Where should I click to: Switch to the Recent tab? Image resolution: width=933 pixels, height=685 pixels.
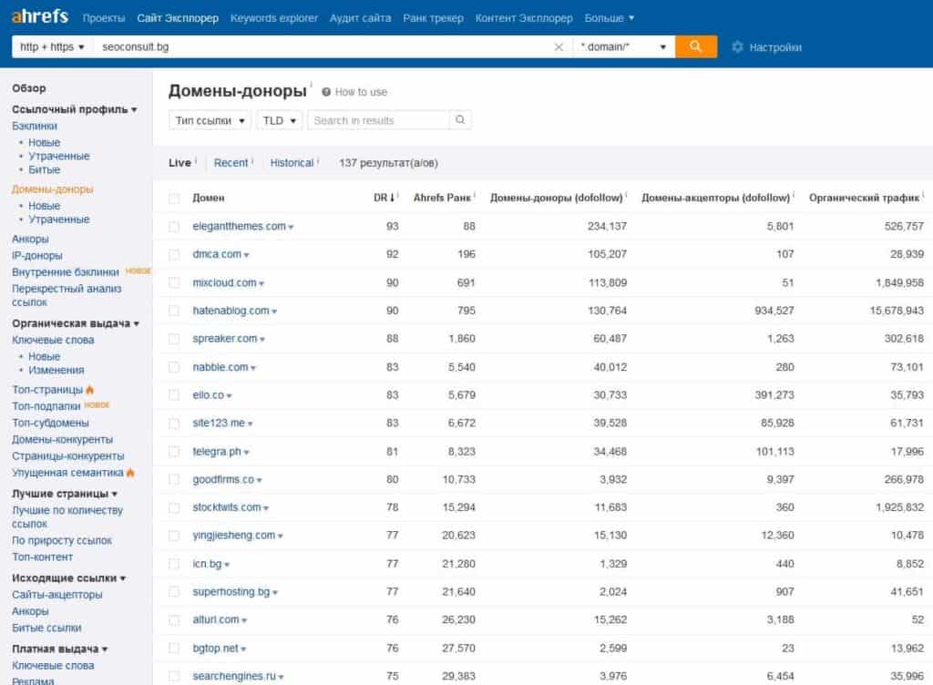coord(231,163)
